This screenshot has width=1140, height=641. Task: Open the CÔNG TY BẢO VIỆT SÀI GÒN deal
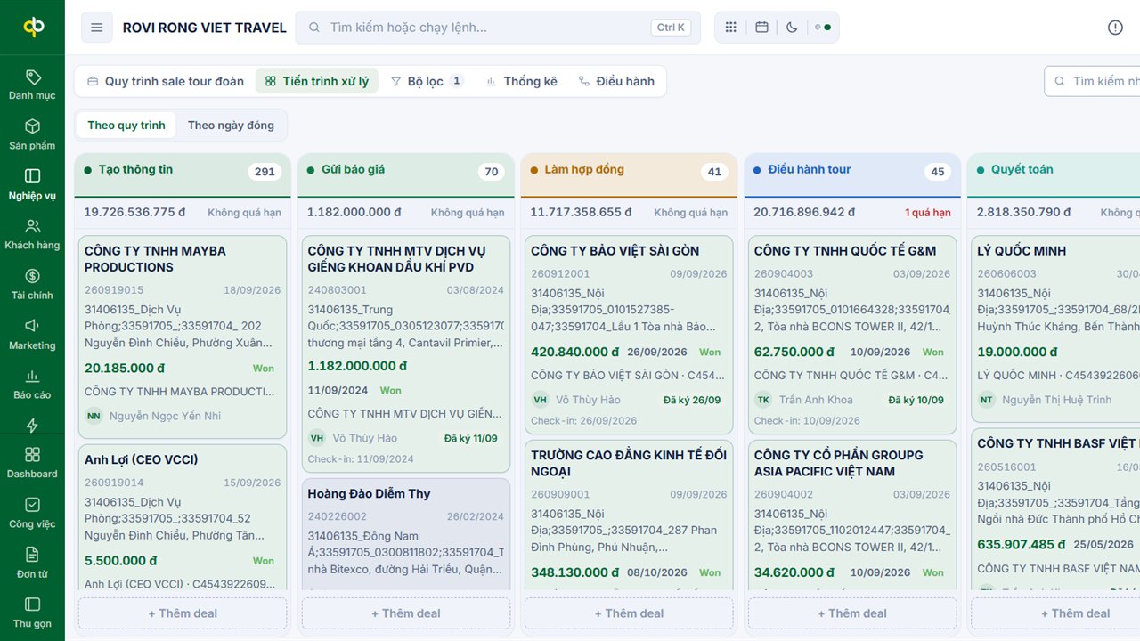click(x=629, y=335)
